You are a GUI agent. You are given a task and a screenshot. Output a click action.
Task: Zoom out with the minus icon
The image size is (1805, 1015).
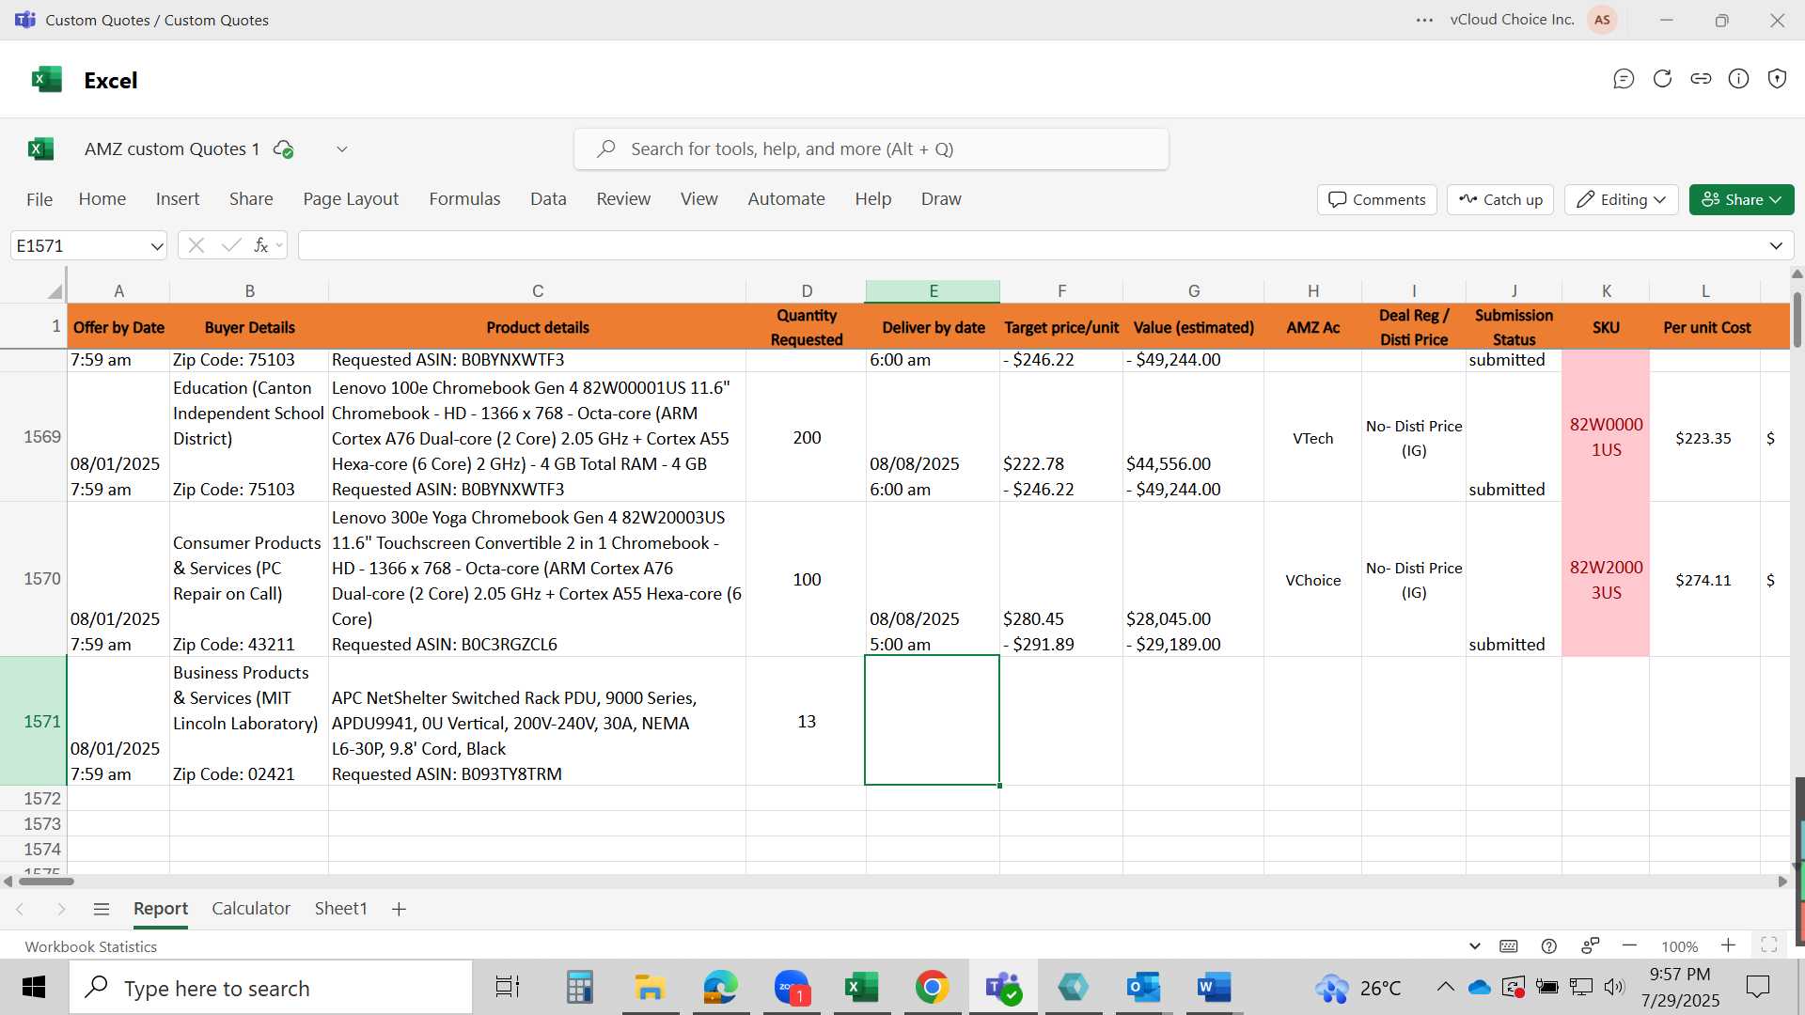coord(1630,945)
